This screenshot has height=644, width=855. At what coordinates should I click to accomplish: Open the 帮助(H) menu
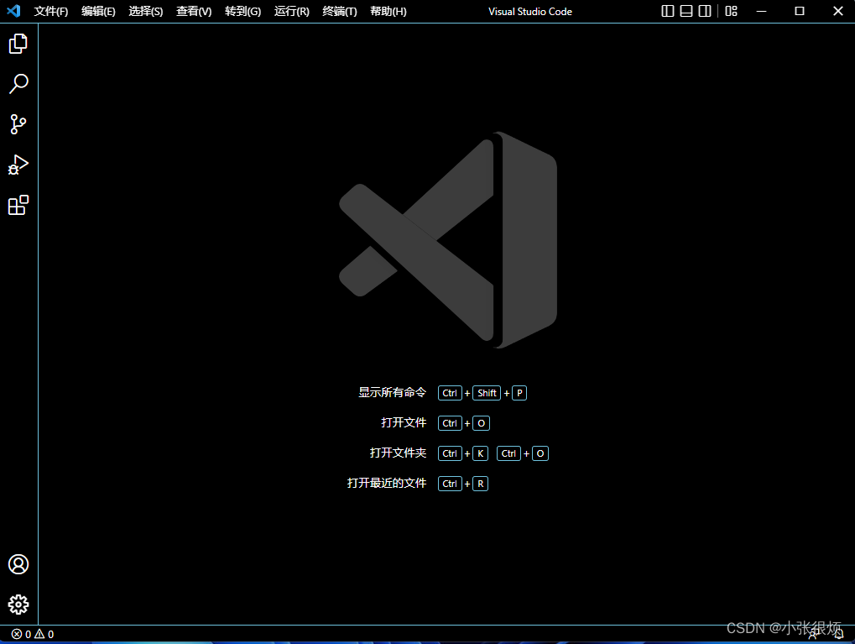click(x=388, y=12)
